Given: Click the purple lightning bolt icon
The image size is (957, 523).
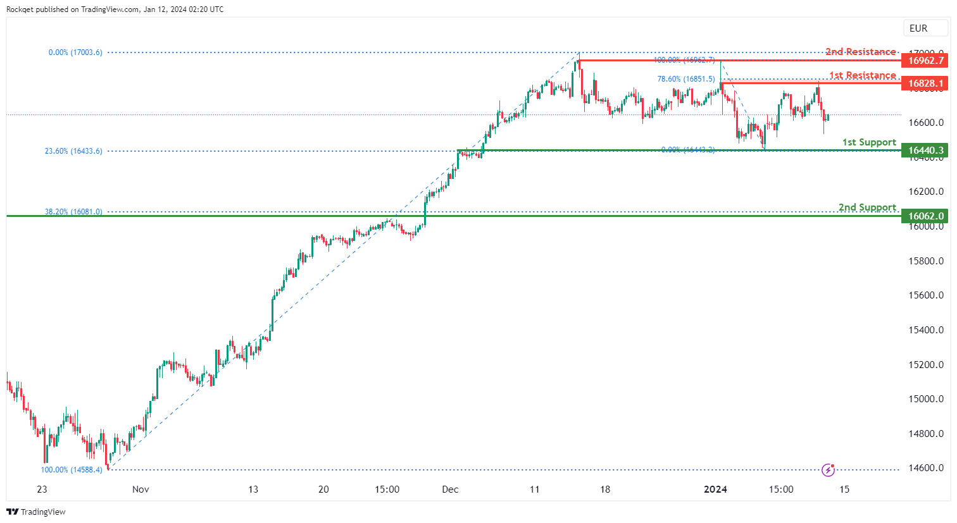Looking at the screenshot, I should pos(828,470).
